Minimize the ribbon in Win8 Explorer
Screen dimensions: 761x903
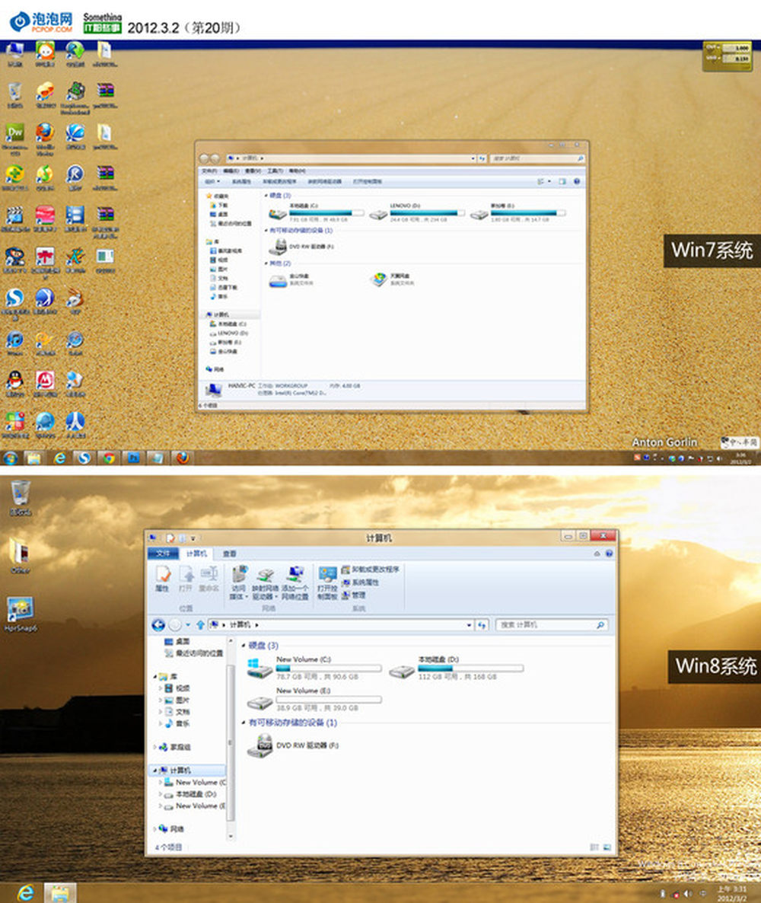point(597,554)
